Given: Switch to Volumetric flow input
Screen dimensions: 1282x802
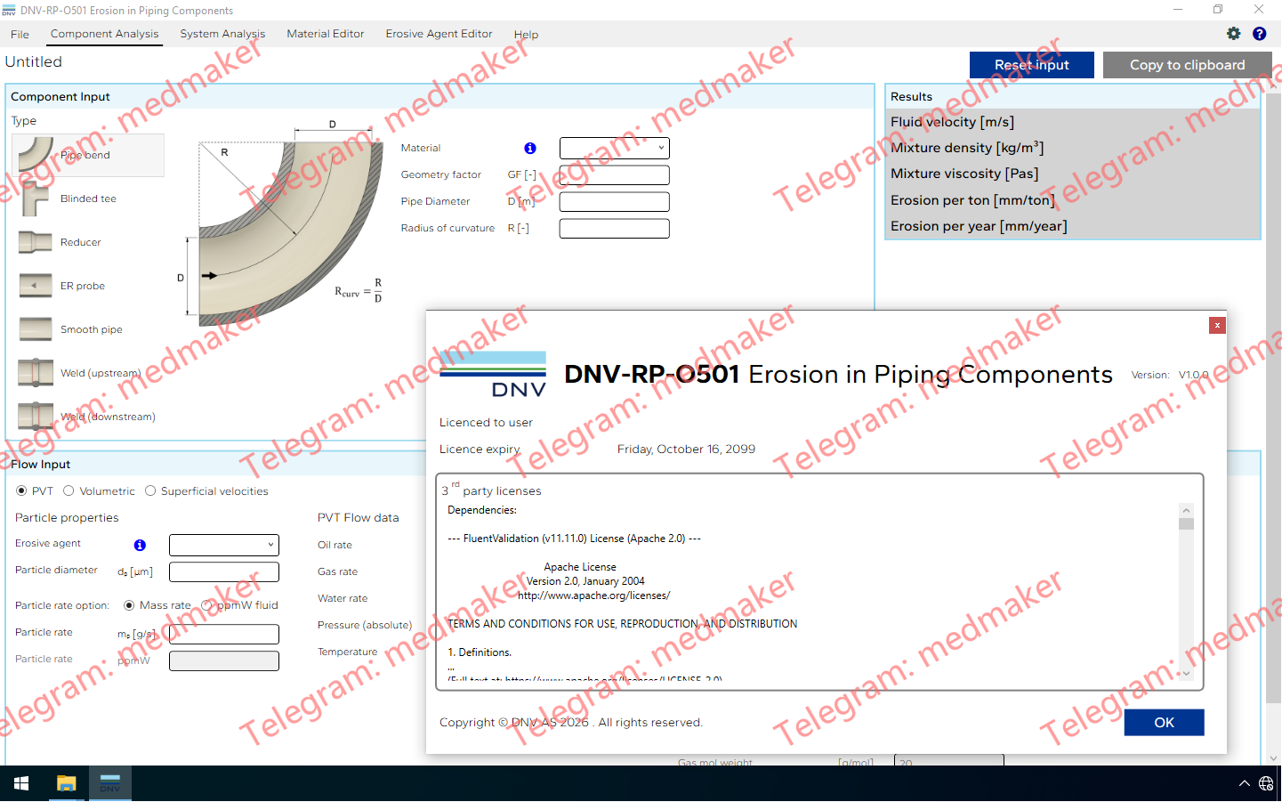Looking at the screenshot, I should (x=68, y=490).
